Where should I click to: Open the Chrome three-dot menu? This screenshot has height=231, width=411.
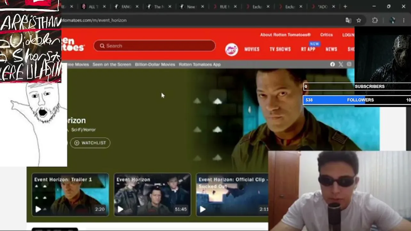pos(404,21)
